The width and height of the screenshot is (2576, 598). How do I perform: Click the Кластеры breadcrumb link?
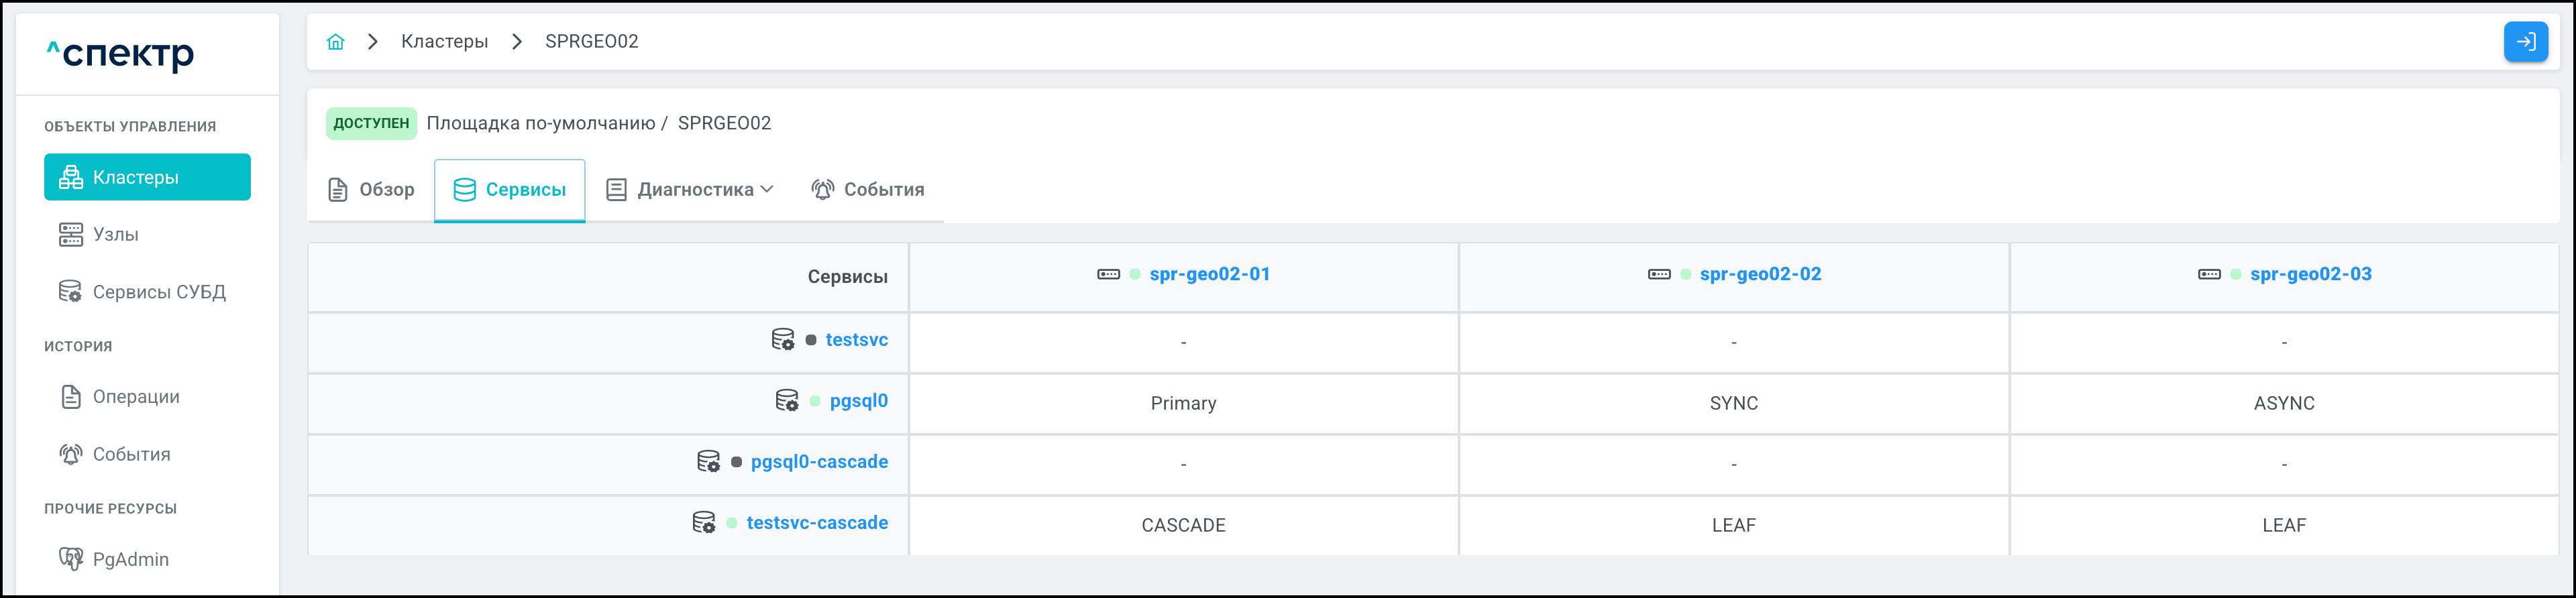tap(444, 42)
